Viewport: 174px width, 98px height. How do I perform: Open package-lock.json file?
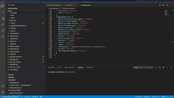pos(16,57)
